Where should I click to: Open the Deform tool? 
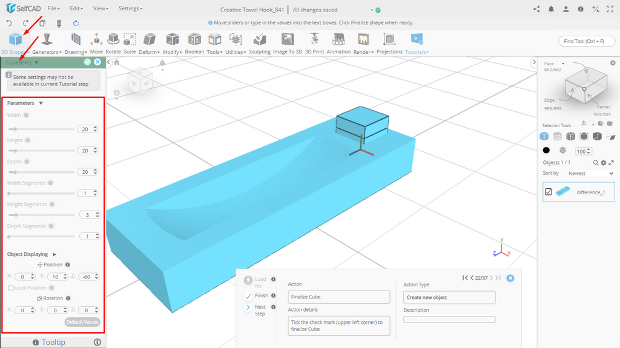[149, 44]
